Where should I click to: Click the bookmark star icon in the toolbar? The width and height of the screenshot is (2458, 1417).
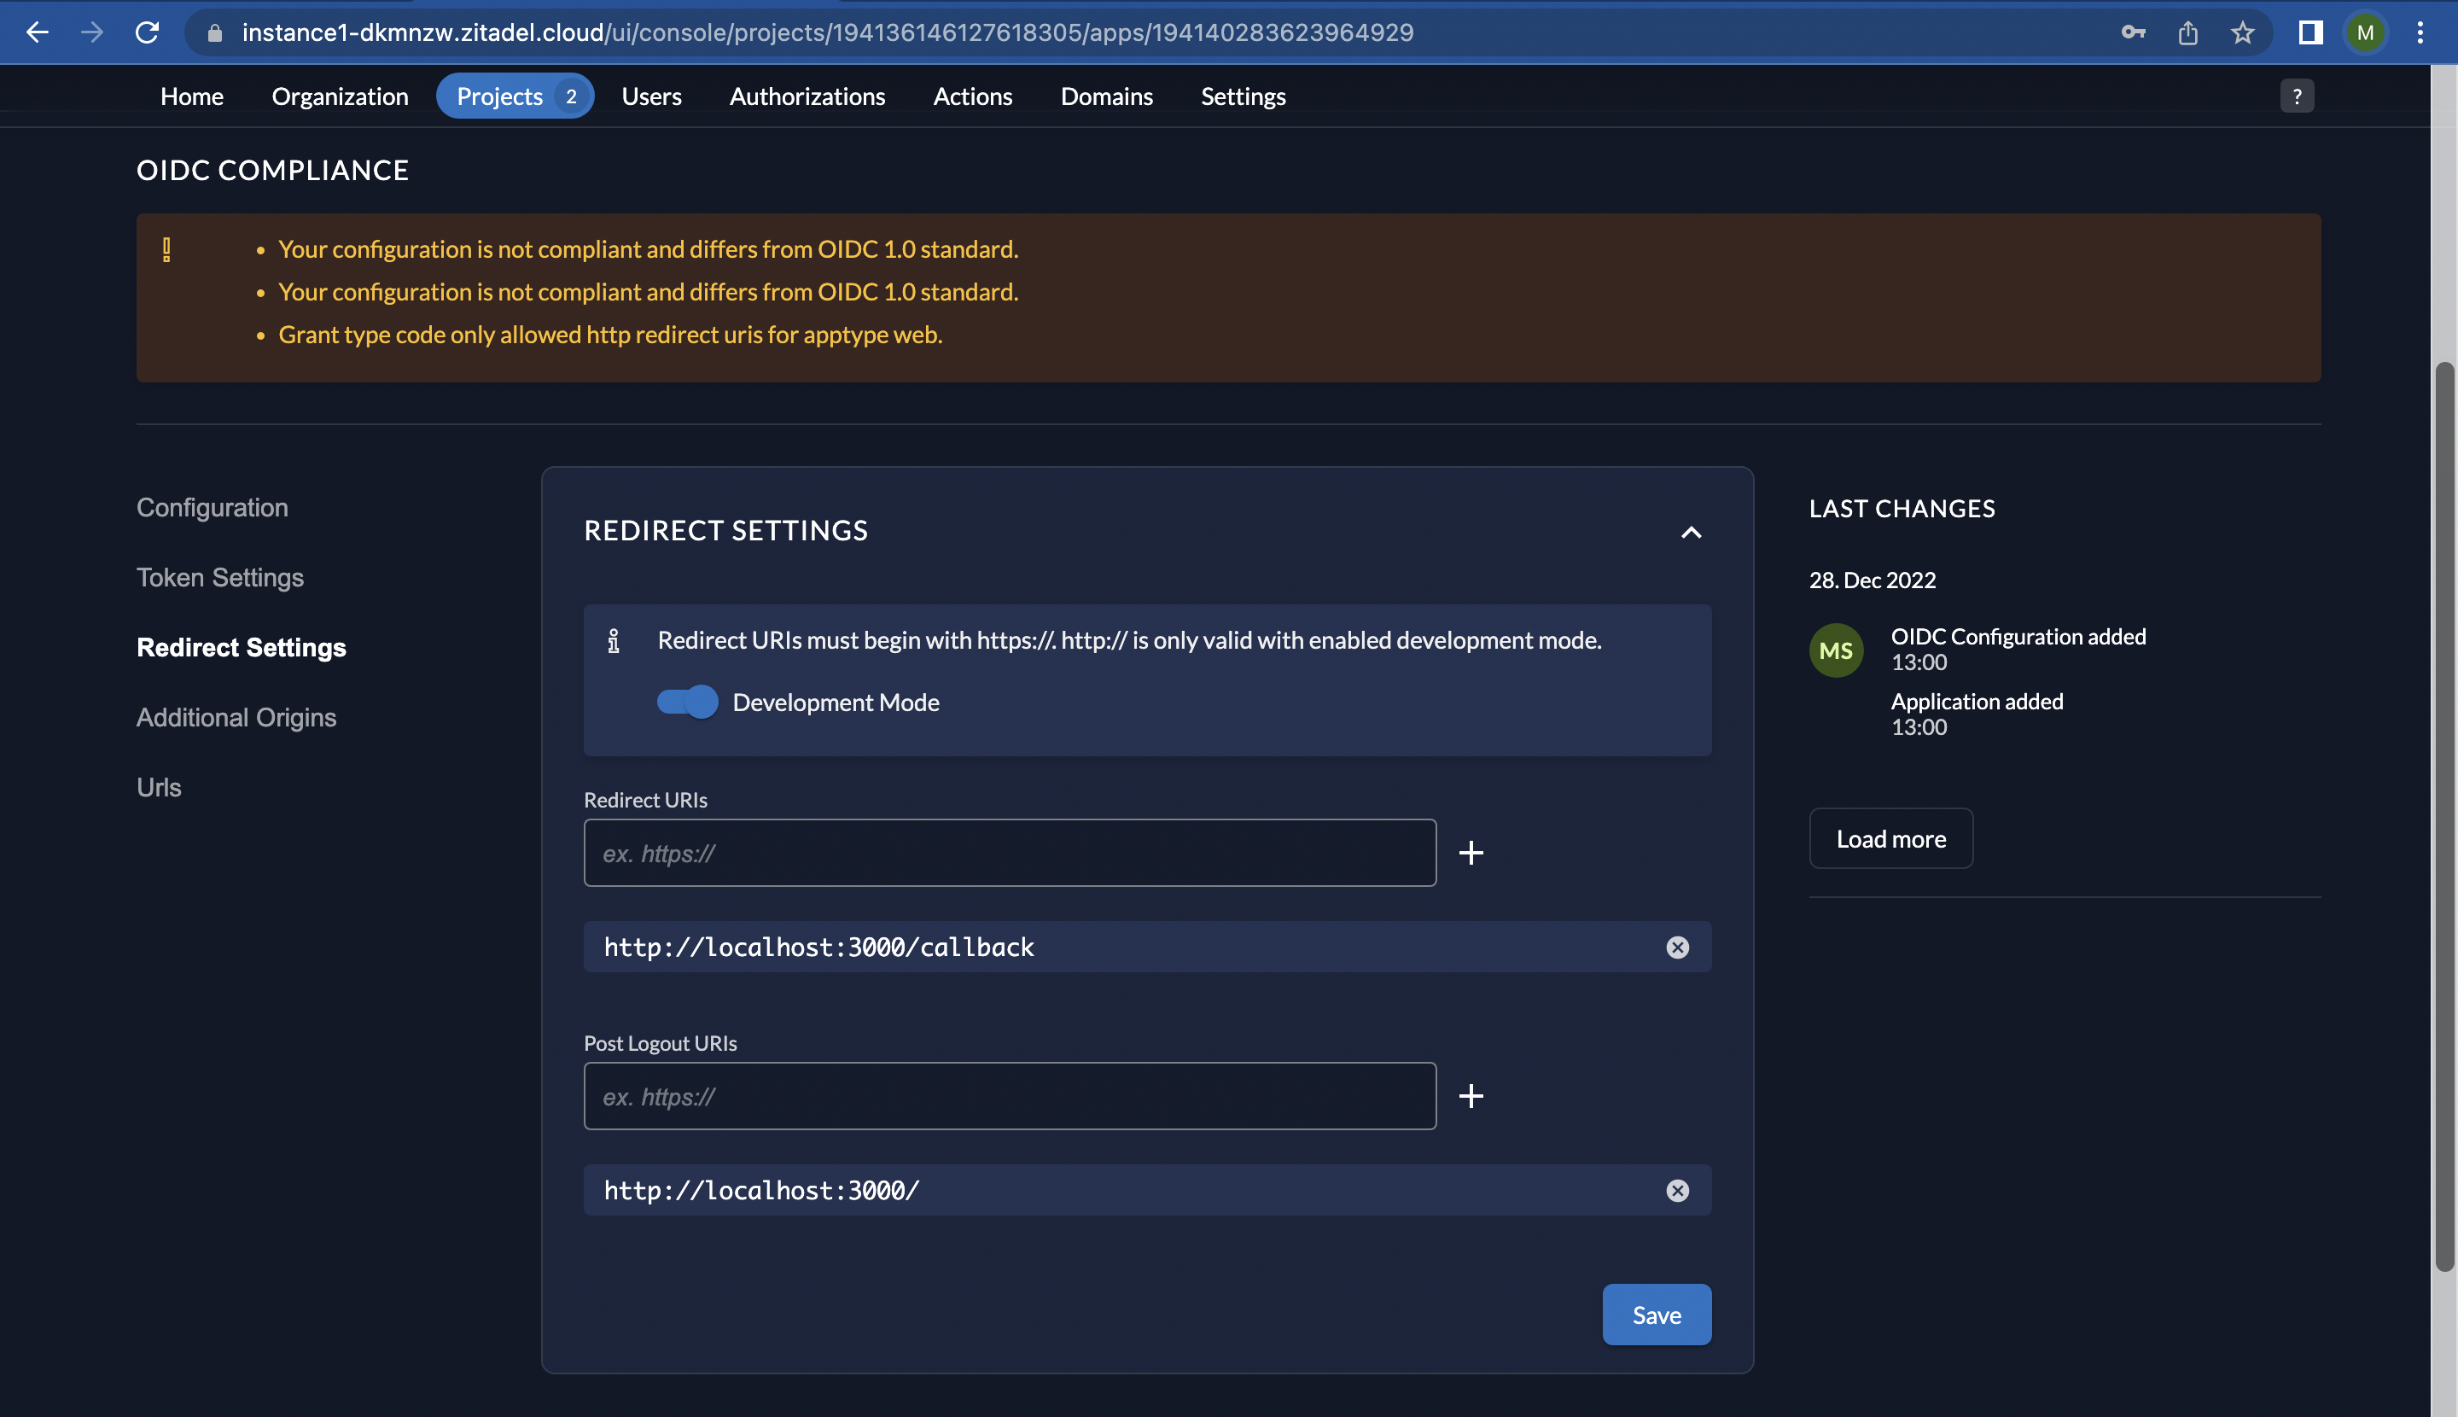2239,32
